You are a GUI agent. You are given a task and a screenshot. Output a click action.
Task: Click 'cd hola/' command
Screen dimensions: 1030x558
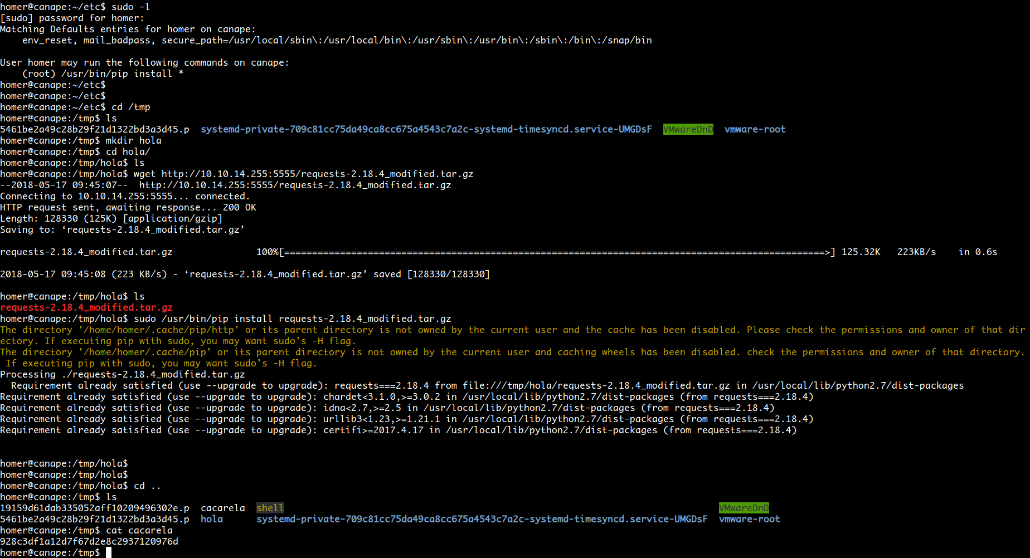[128, 151]
